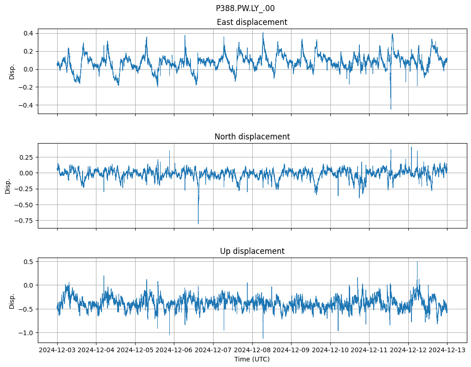Click the highest peak in Up plot
Image resolution: width=471 pixels, height=367 pixels.
pos(417,262)
